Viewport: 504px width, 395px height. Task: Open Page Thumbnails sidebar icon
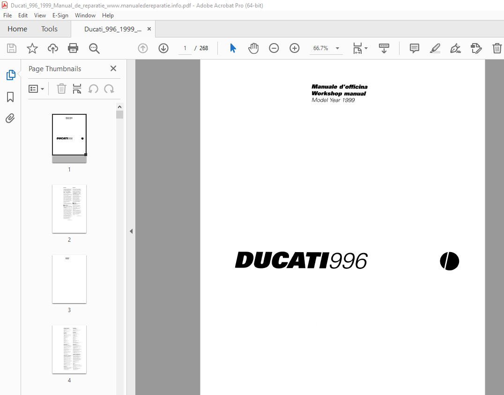pos(11,75)
